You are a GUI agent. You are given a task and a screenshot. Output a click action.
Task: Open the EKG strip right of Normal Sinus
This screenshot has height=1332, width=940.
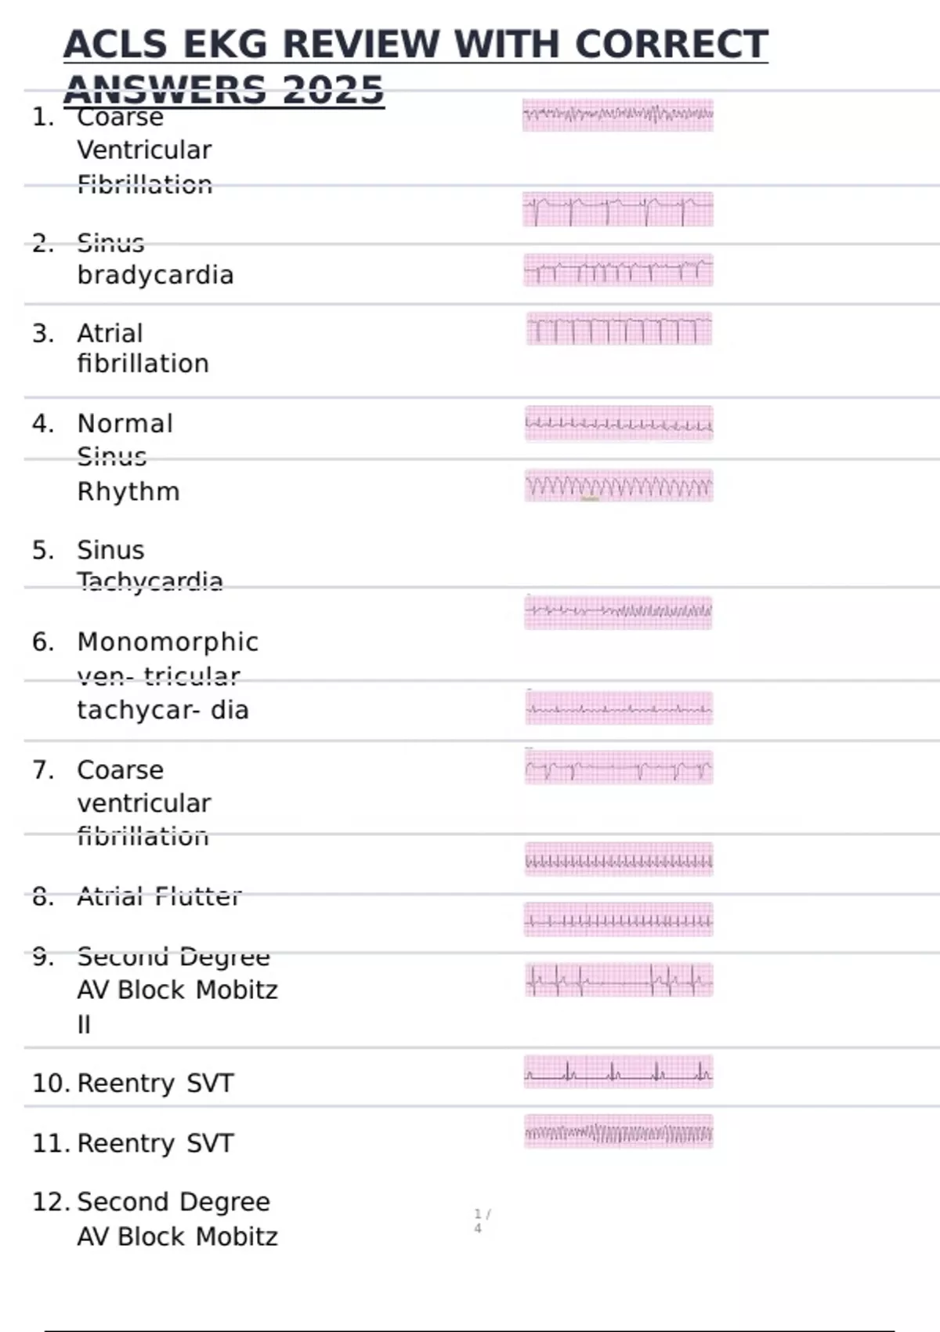click(618, 424)
